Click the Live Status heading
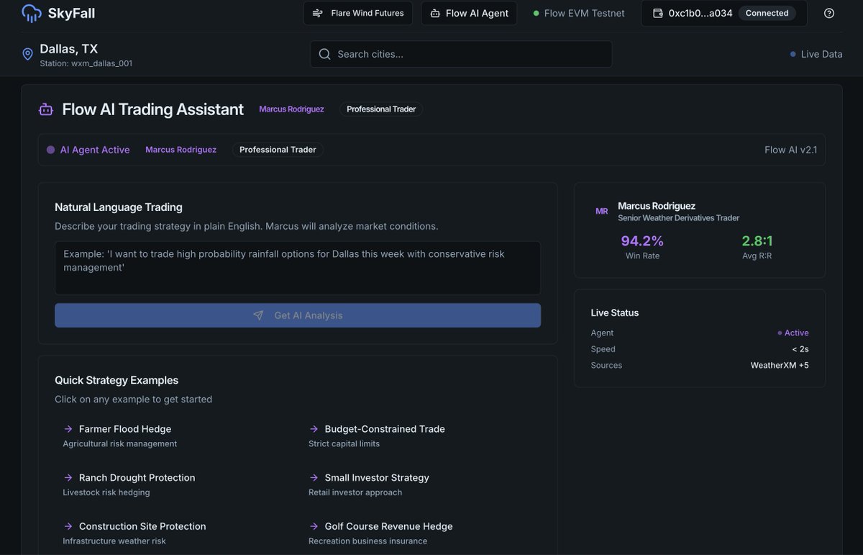 click(615, 313)
